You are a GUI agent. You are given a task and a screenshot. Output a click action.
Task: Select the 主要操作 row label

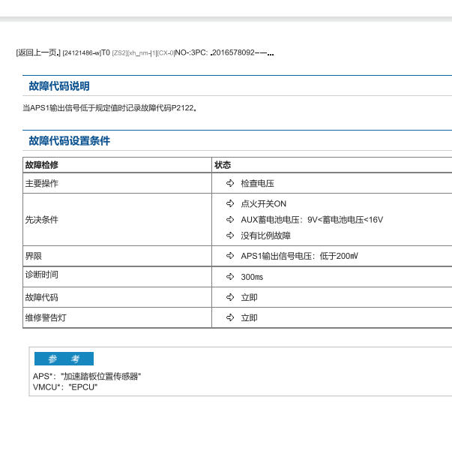tap(42, 183)
